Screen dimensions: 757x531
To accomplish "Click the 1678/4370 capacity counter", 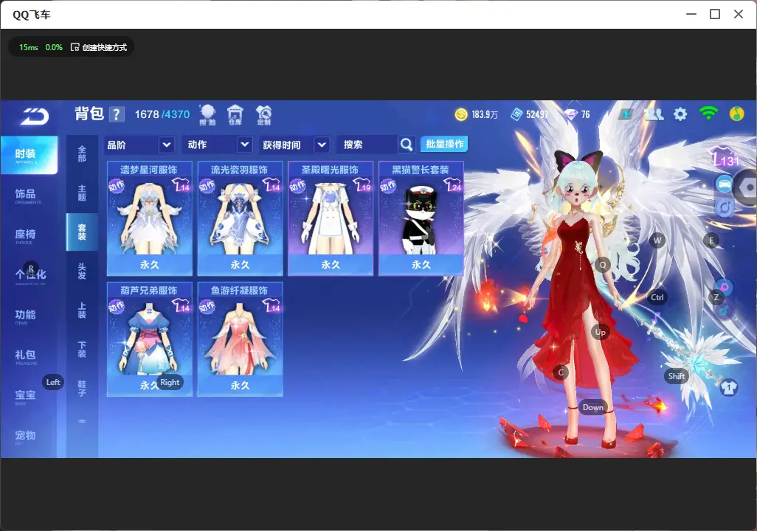I will point(162,114).
